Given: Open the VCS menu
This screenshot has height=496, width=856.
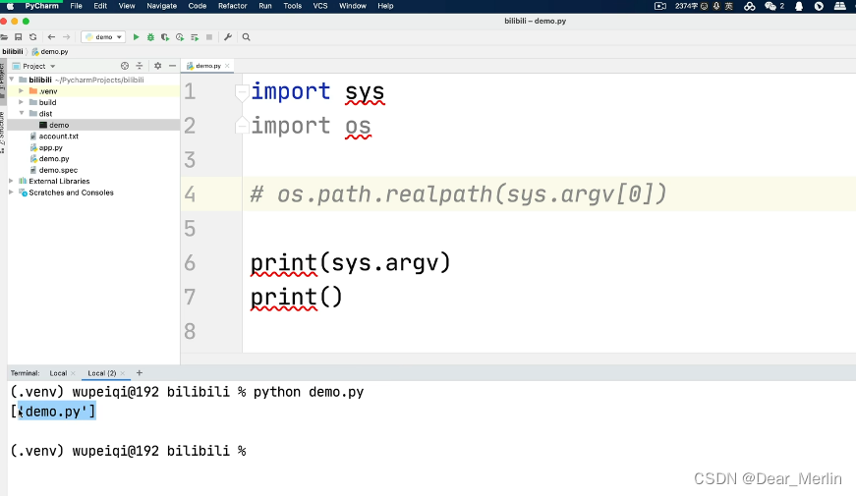Looking at the screenshot, I should 320,6.
